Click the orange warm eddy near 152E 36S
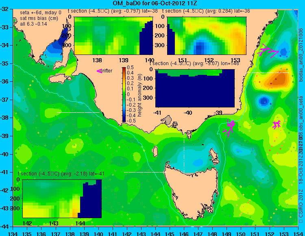Image resolution: width=305 pixels, height=236 pixels. coord(277,78)
